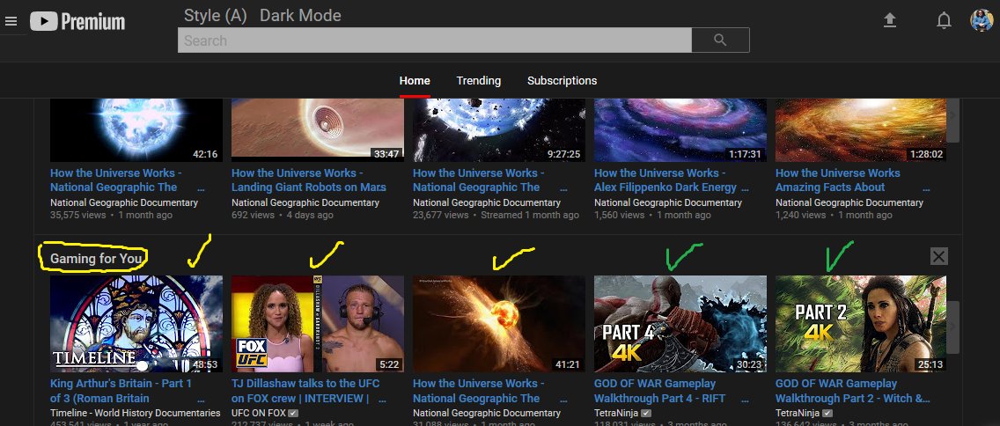Open the upload video icon
The image size is (1000, 426).
click(x=890, y=21)
